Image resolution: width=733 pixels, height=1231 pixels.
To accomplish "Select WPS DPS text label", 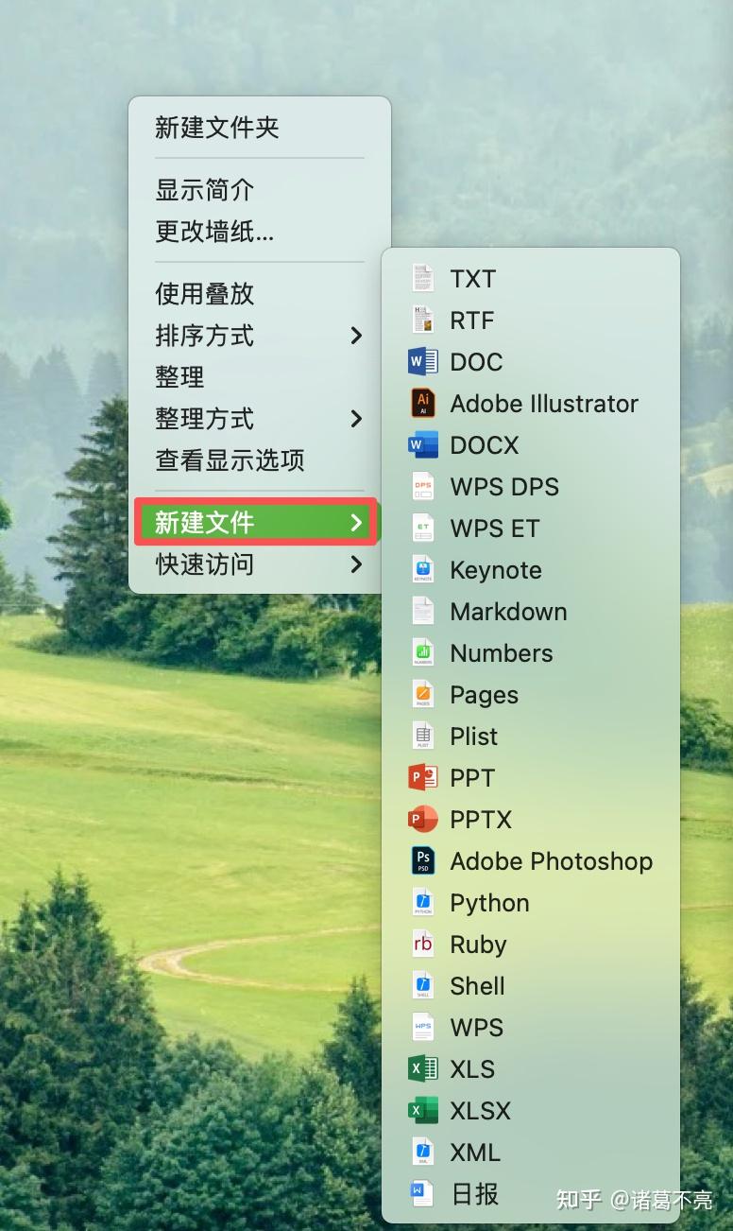I will (x=505, y=487).
